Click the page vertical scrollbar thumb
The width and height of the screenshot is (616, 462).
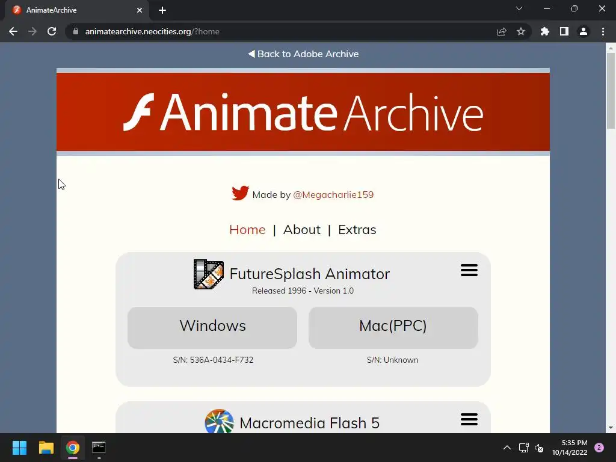pyautogui.click(x=611, y=91)
